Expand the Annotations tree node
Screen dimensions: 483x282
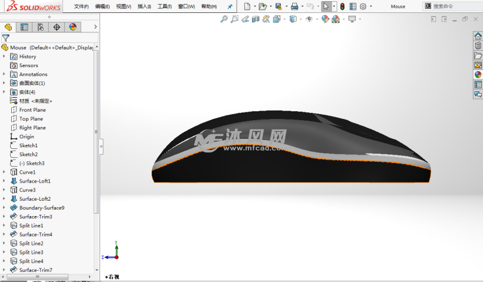click(x=4, y=74)
